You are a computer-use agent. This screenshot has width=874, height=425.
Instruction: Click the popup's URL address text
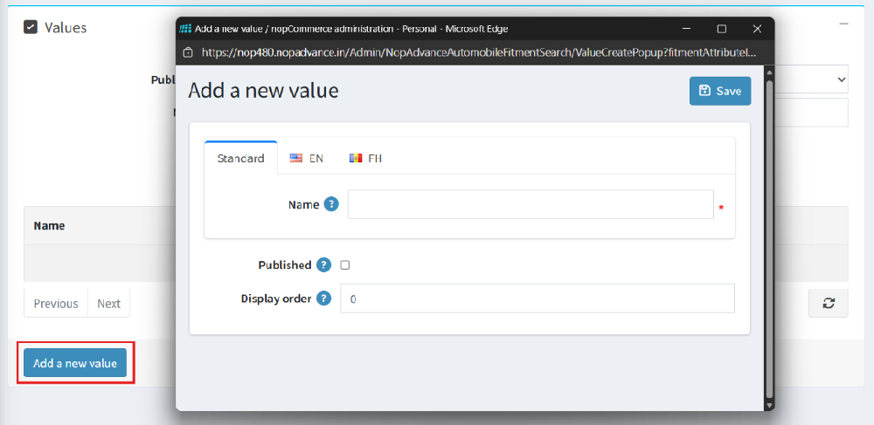point(479,51)
